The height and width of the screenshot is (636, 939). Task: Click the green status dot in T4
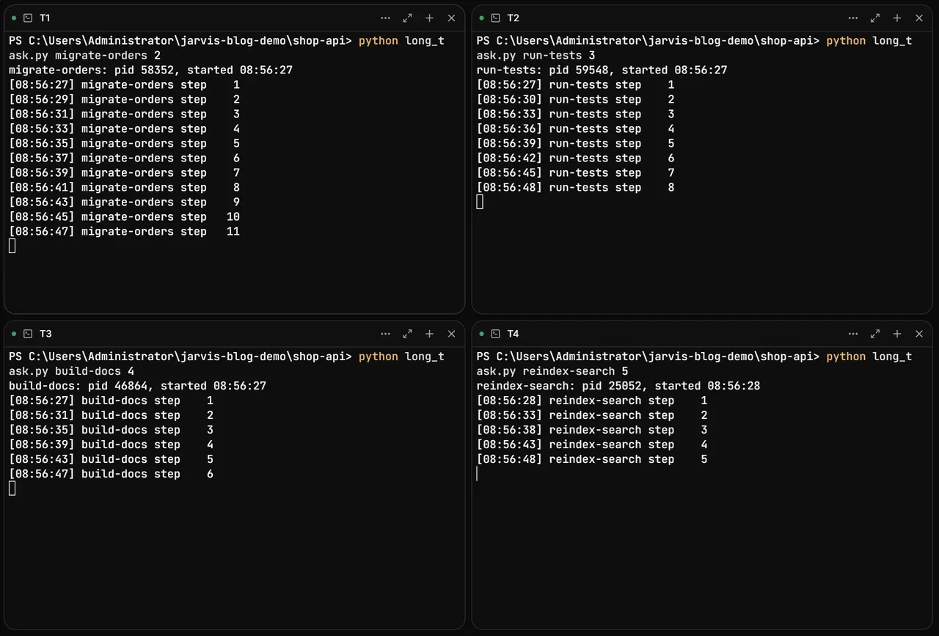(481, 334)
